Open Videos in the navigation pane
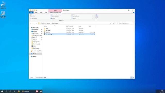Viewport: 165px width, 93px height. [x=34, y=46]
